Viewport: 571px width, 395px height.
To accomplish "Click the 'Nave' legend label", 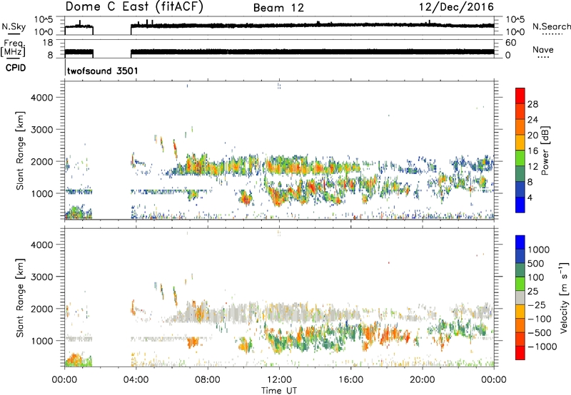I will 543,50.
